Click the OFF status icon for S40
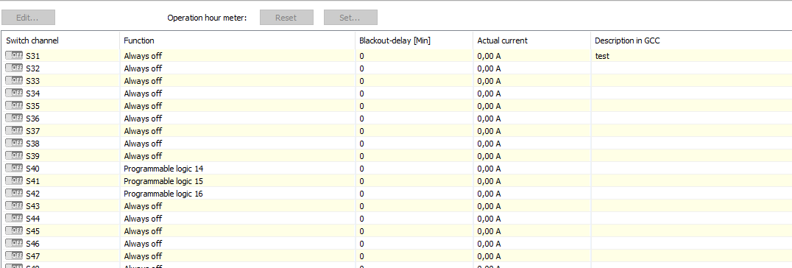792x268 pixels. (14, 169)
